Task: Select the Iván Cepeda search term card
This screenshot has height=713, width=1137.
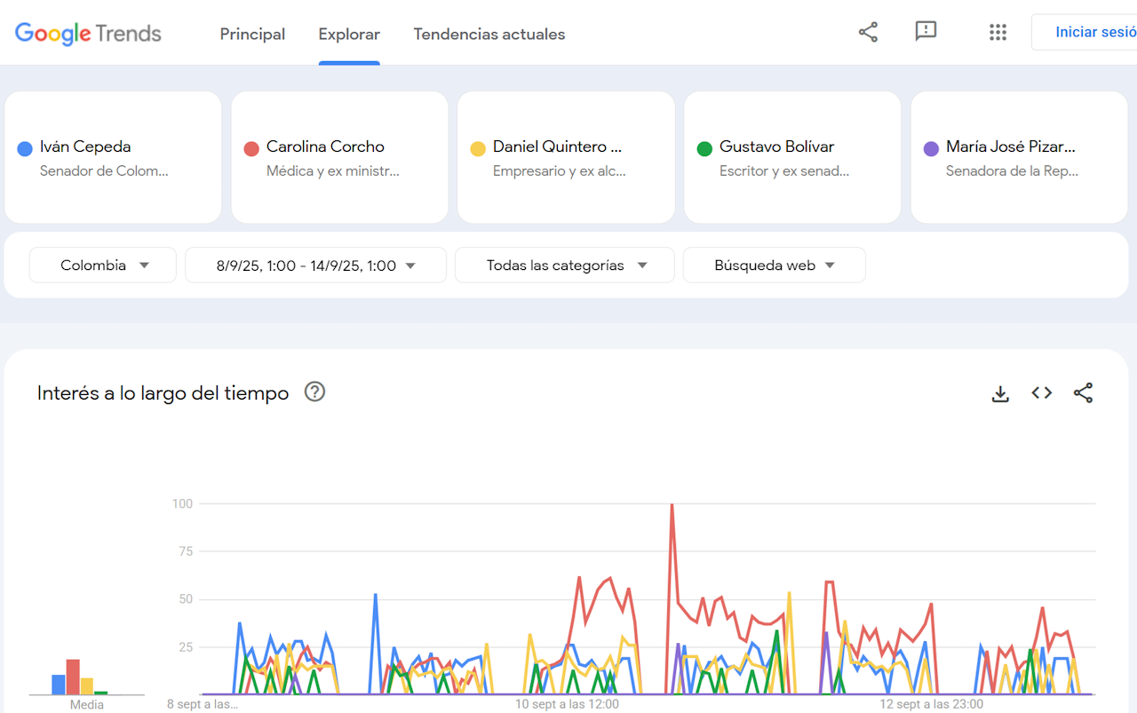Action: pos(113,157)
